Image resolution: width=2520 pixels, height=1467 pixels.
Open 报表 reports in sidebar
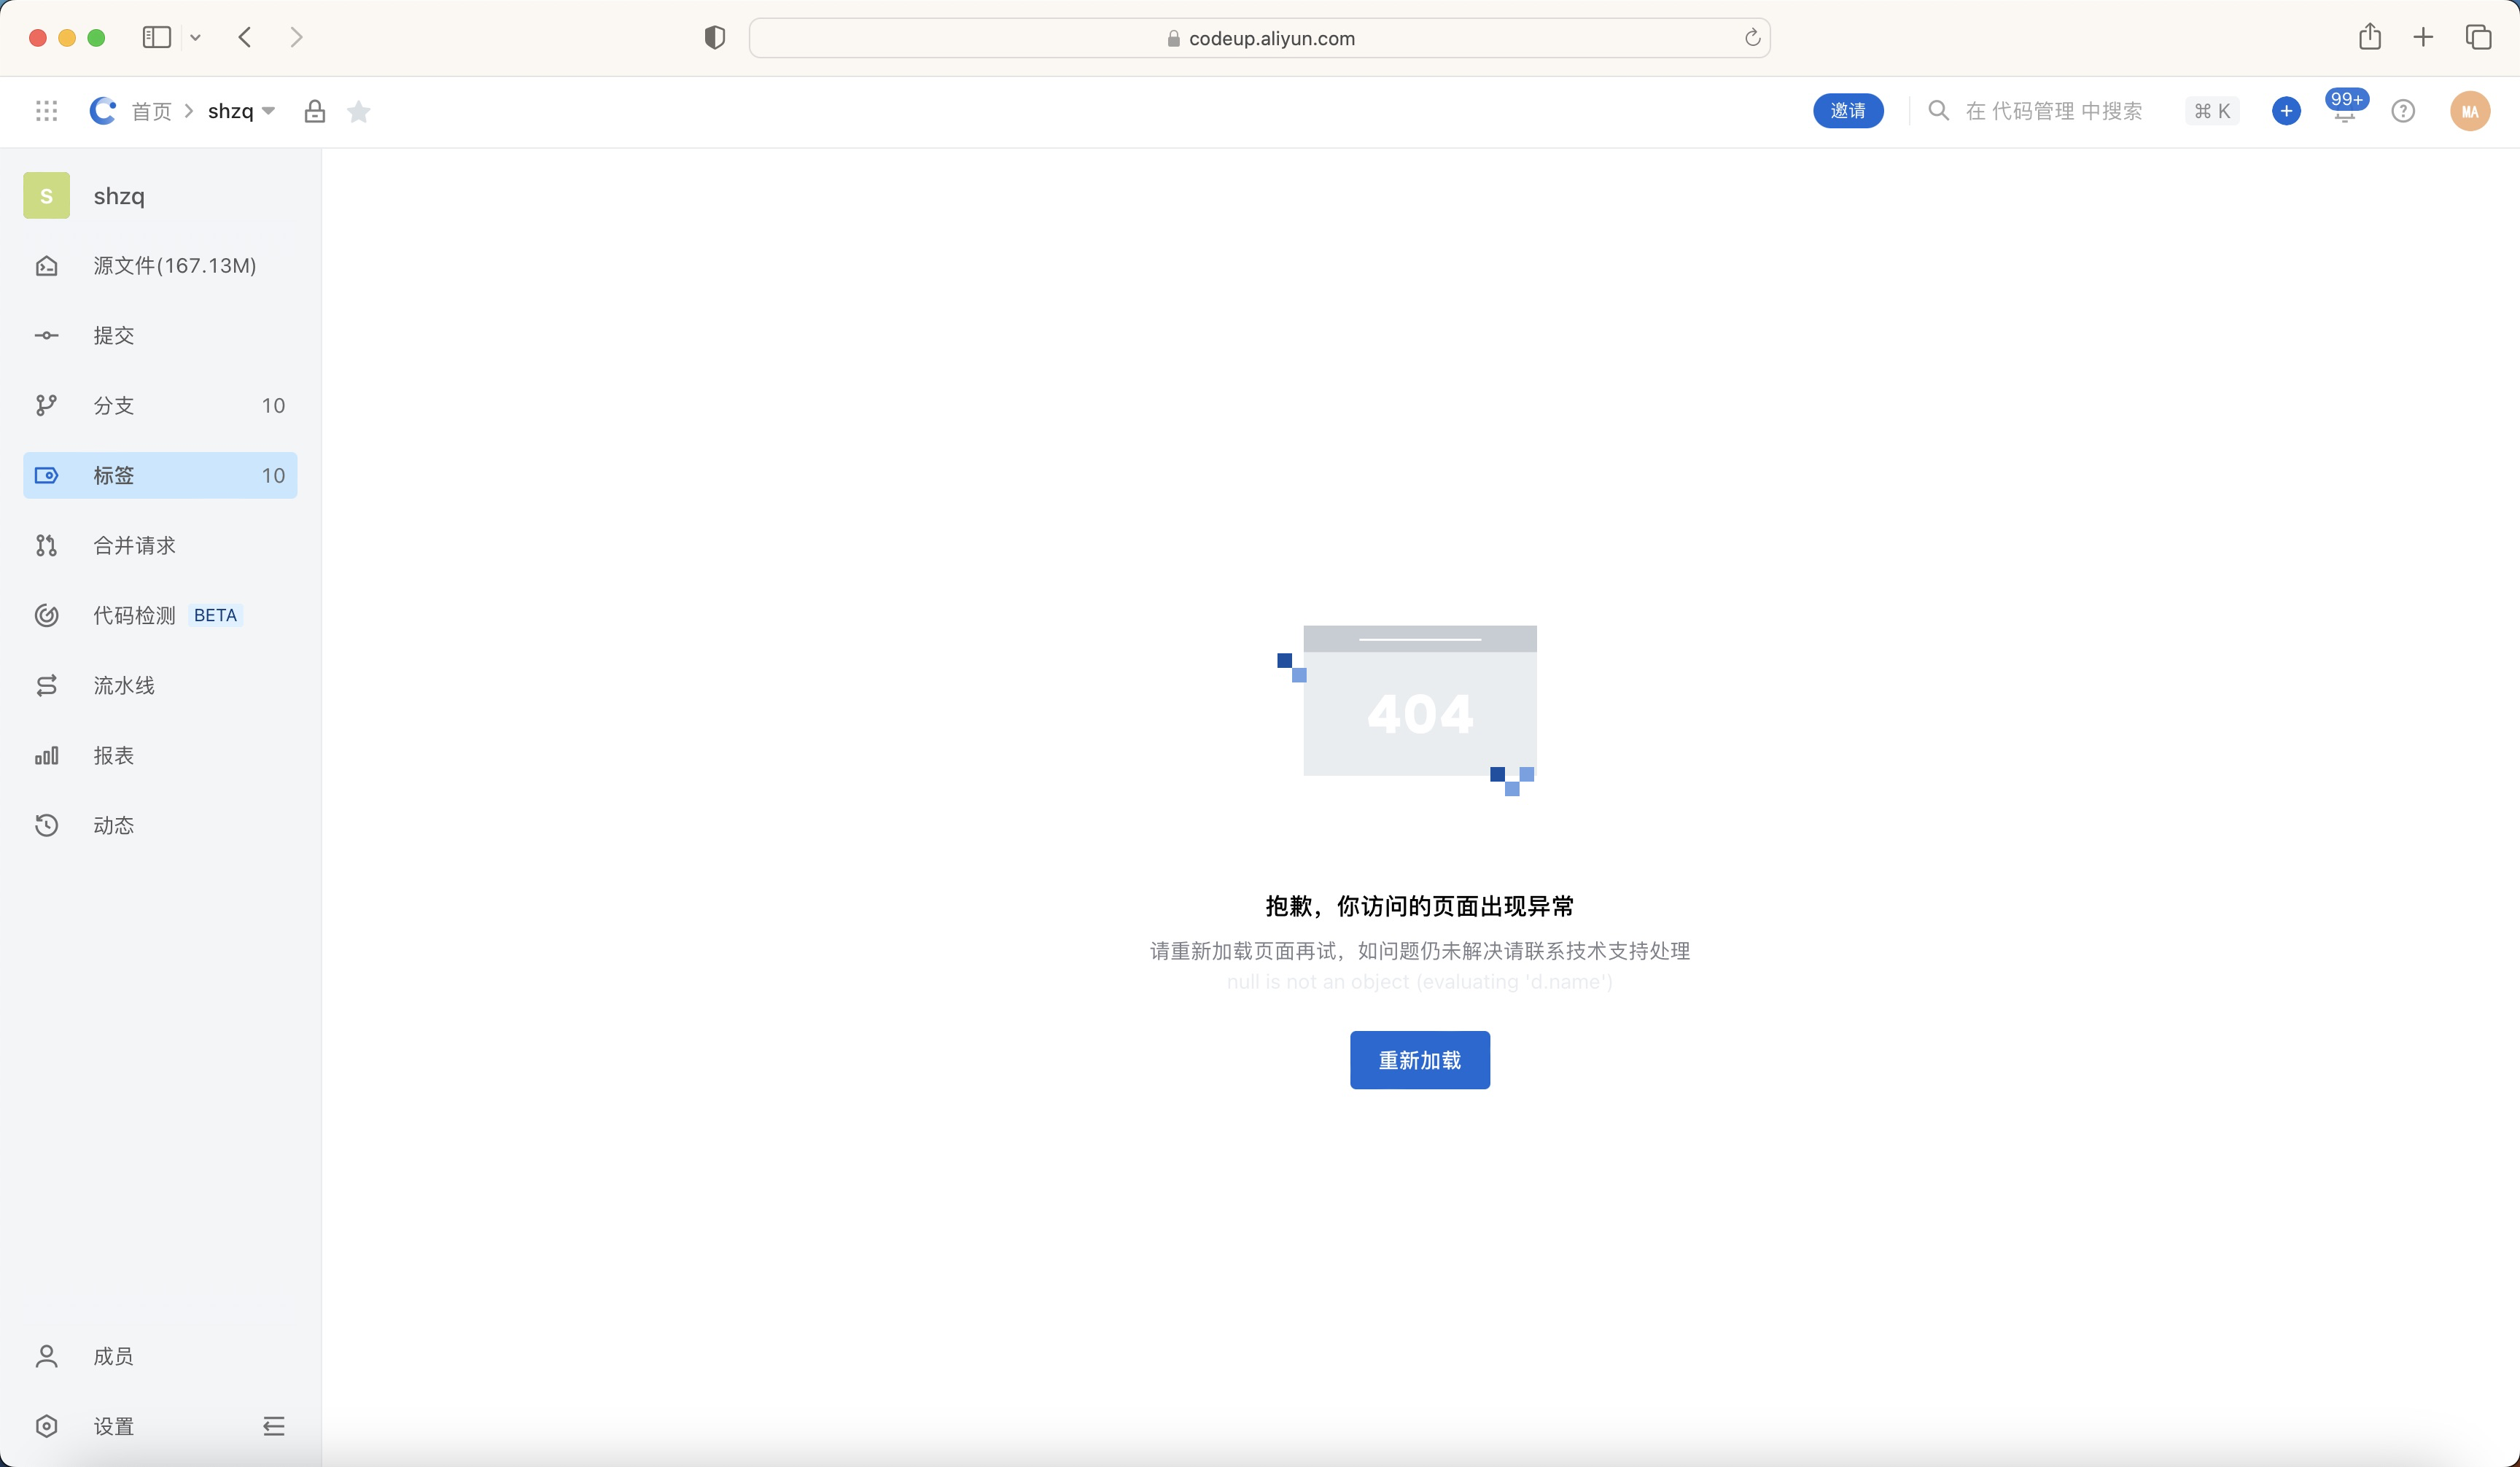point(160,755)
